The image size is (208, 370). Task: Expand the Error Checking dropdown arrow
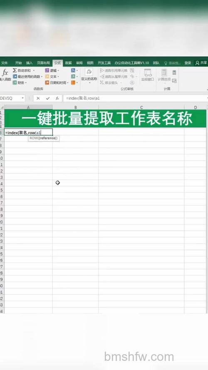pos(136,77)
